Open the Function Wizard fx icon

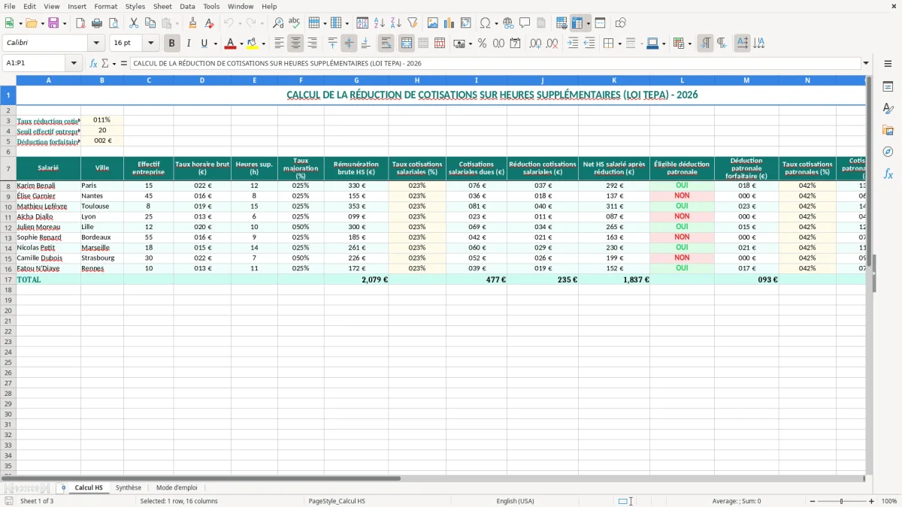(x=94, y=64)
